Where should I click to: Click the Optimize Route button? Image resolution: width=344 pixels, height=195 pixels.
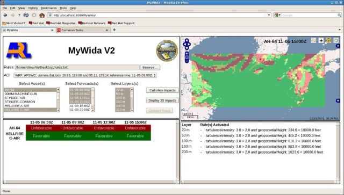point(160,110)
